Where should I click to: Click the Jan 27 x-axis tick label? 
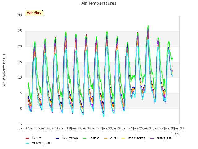pyautogui.click(x=159, y=128)
